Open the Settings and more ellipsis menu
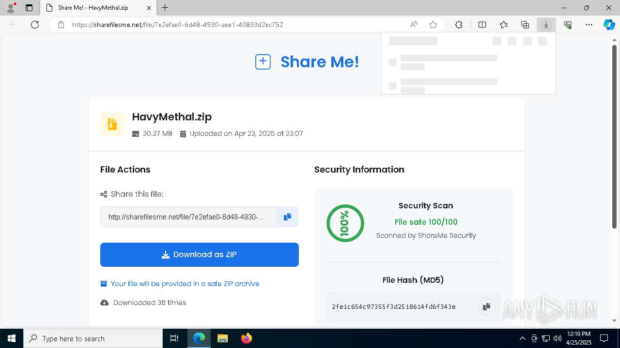 click(589, 25)
